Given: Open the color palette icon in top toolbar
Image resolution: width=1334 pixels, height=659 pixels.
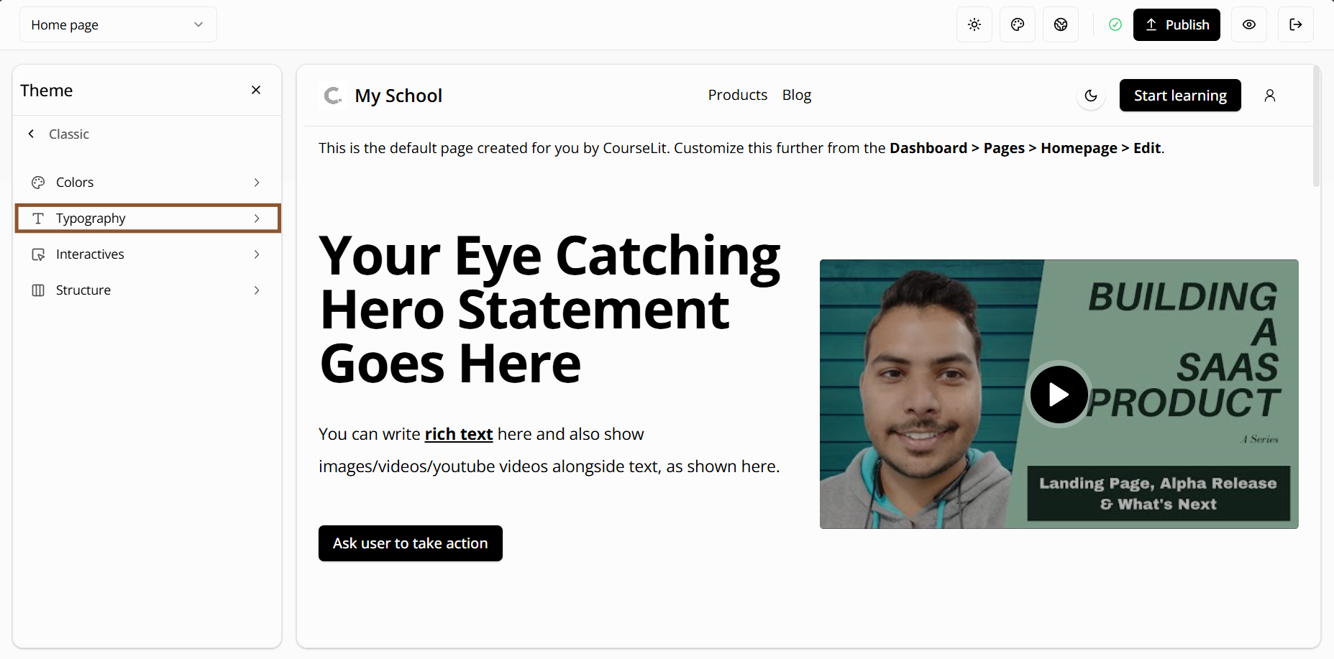Looking at the screenshot, I should tap(1017, 24).
